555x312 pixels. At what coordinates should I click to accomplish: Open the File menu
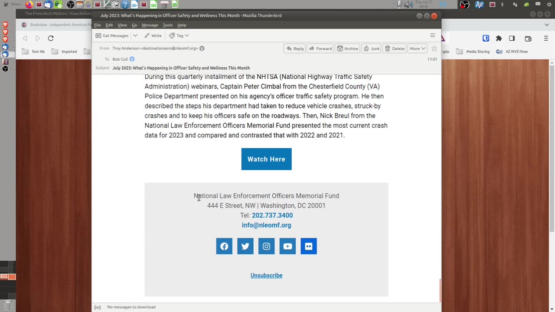(98, 25)
